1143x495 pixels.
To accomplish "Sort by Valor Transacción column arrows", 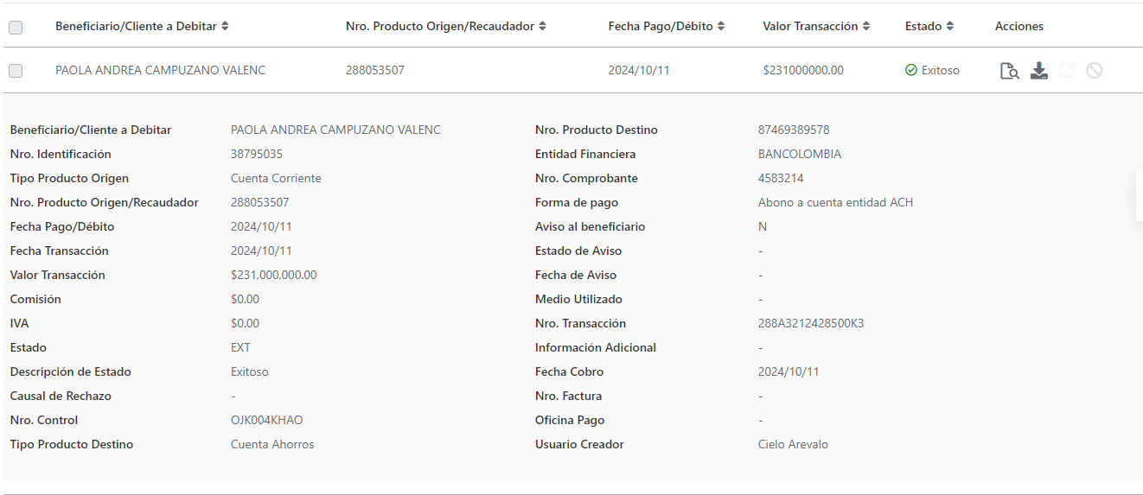I will tap(865, 27).
